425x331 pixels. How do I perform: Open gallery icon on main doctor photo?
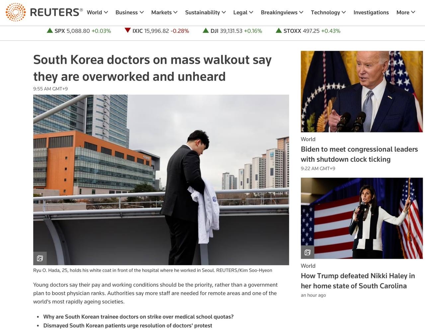[x=40, y=258]
